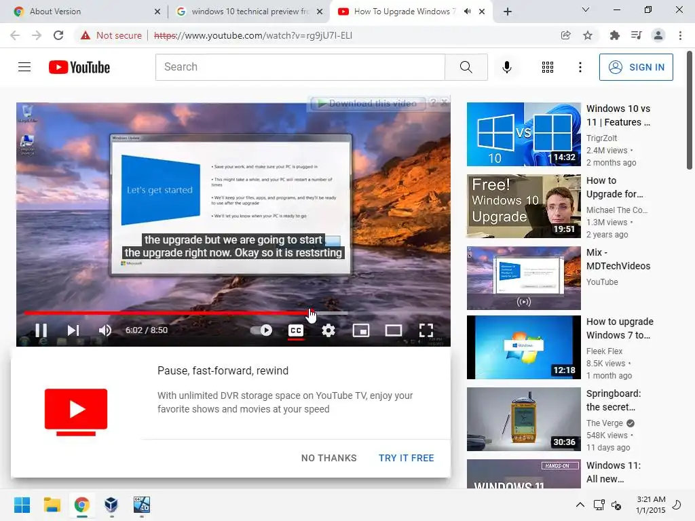Open the system tray network icon

(x=599, y=505)
